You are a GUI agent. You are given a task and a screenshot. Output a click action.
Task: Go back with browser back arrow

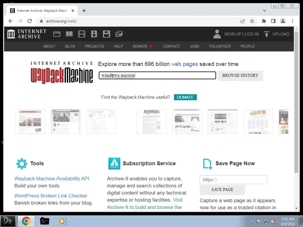point(11,21)
